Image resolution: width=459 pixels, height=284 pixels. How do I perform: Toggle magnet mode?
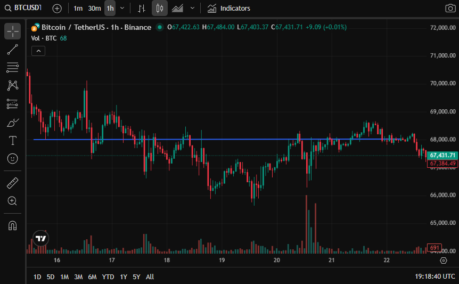click(x=13, y=226)
